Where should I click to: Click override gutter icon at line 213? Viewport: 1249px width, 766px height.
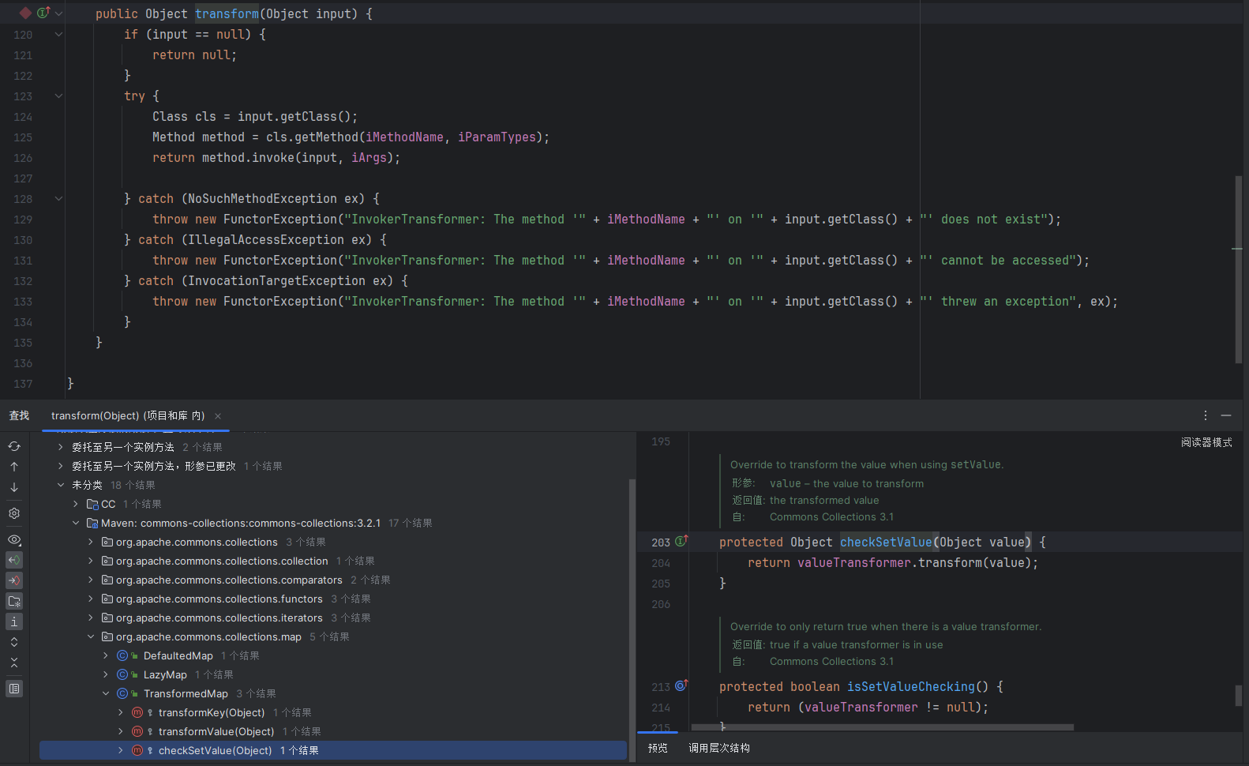tap(681, 685)
